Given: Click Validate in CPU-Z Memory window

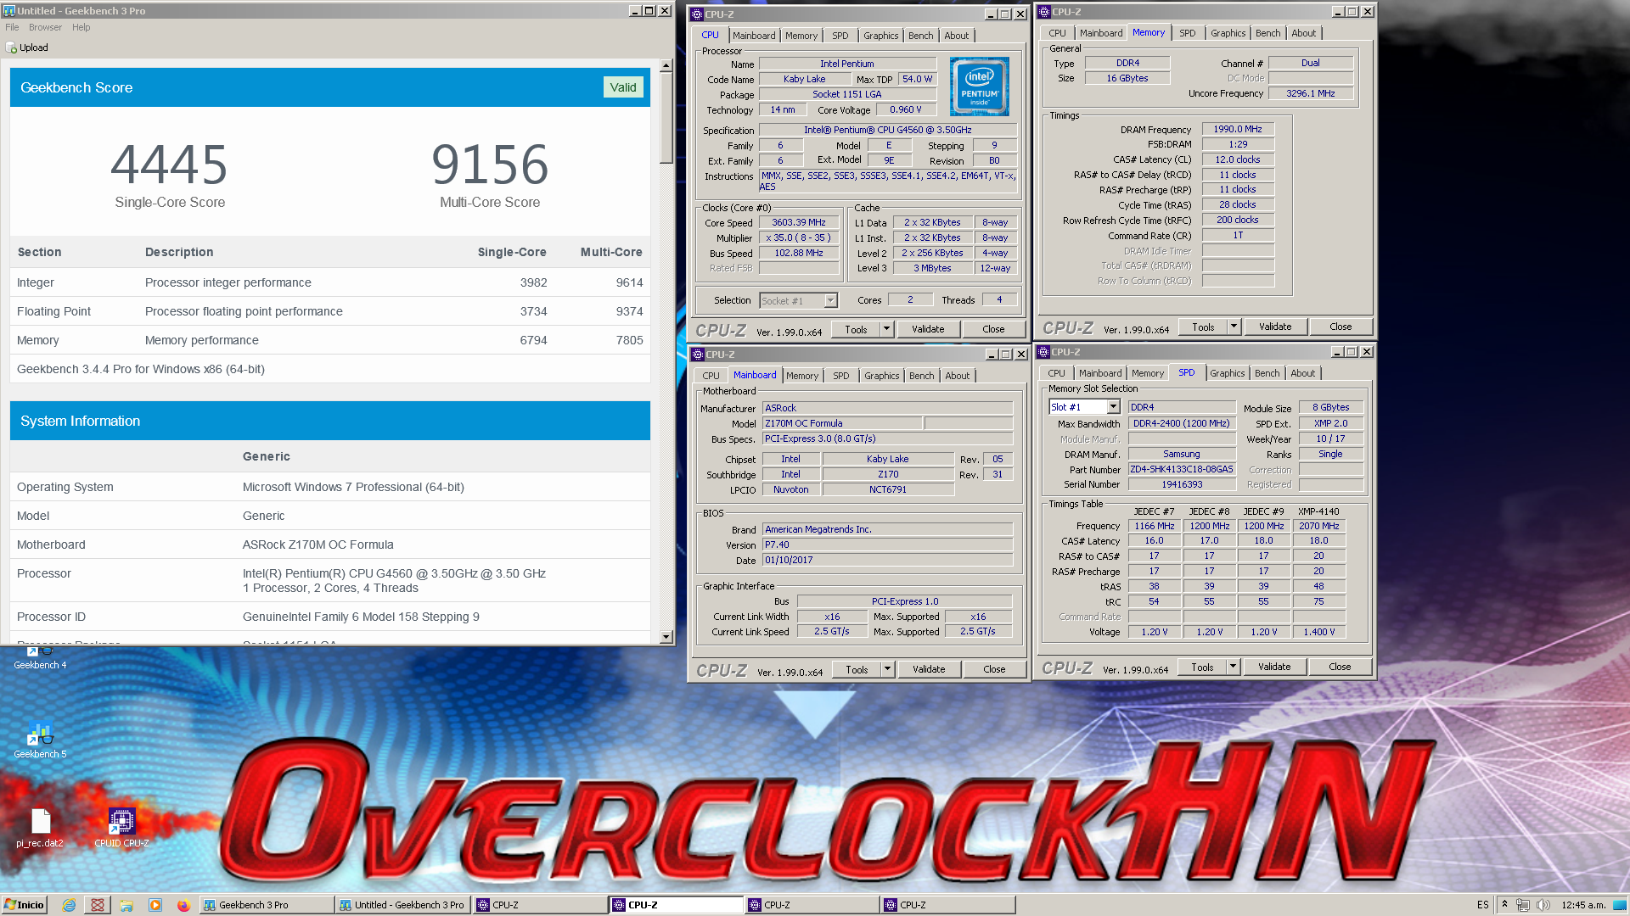Looking at the screenshot, I should (1275, 327).
